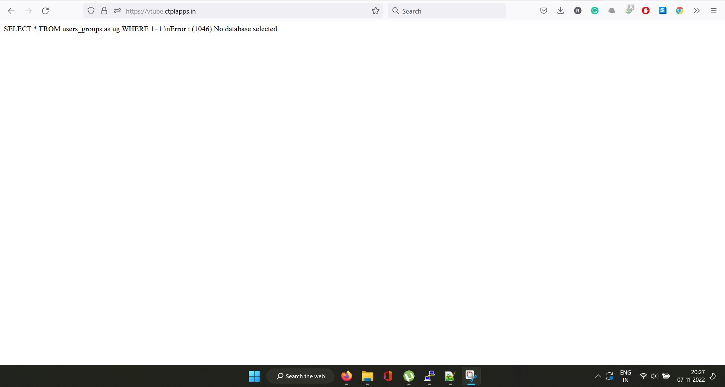725x387 pixels.
Task: Open File Explorer from the taskbar
Action: 367,376
